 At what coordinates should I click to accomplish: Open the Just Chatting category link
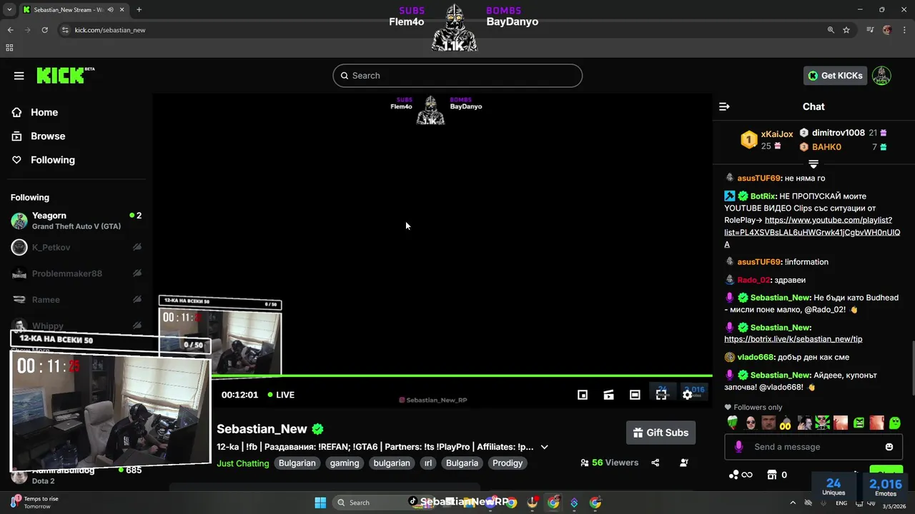tap(243, 463)
